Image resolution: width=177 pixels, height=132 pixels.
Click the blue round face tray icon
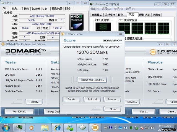[x=120, y=128]
